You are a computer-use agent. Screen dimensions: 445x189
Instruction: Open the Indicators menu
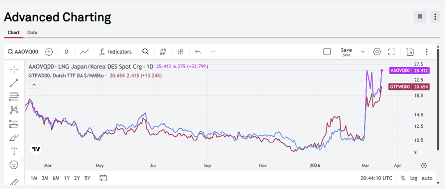(x=115, y=52)
